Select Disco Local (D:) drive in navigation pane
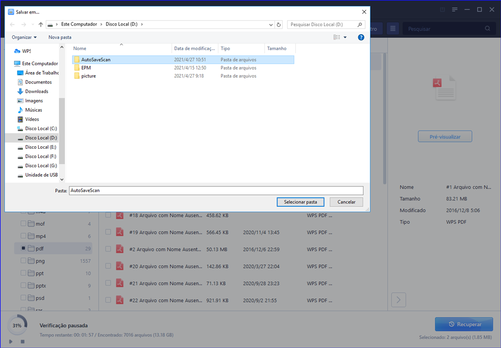The image size is (501, 348). [x=37, y=138]
